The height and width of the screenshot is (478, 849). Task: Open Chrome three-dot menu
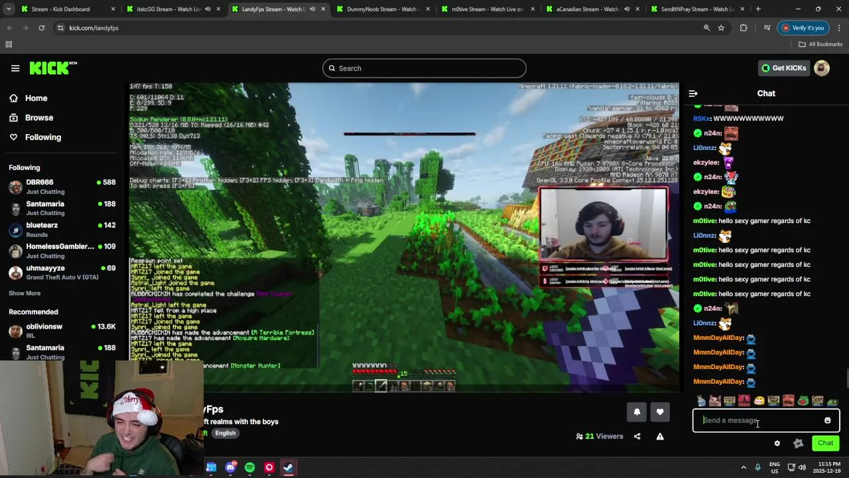click(x=839, y=28)
